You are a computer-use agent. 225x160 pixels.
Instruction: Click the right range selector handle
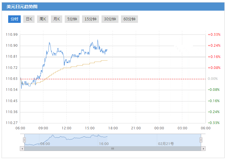[x=201, y=140]
